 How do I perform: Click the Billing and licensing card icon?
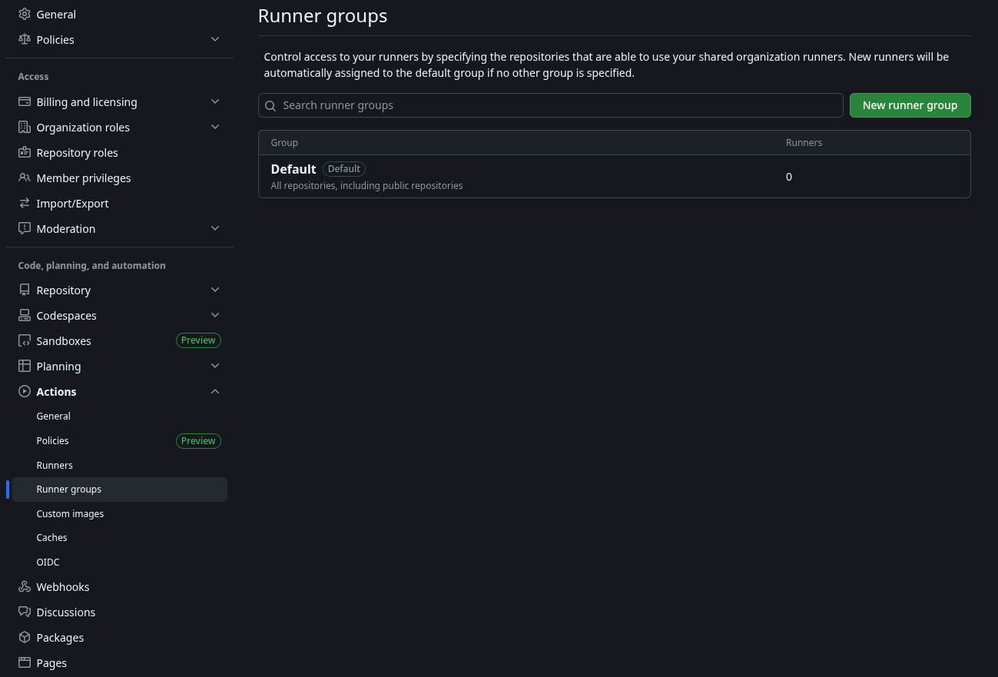(25, 101)
